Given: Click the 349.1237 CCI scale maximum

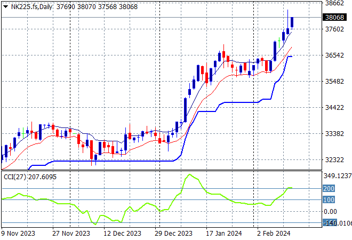Looking at the screenshot, I should tap(338, 176).
